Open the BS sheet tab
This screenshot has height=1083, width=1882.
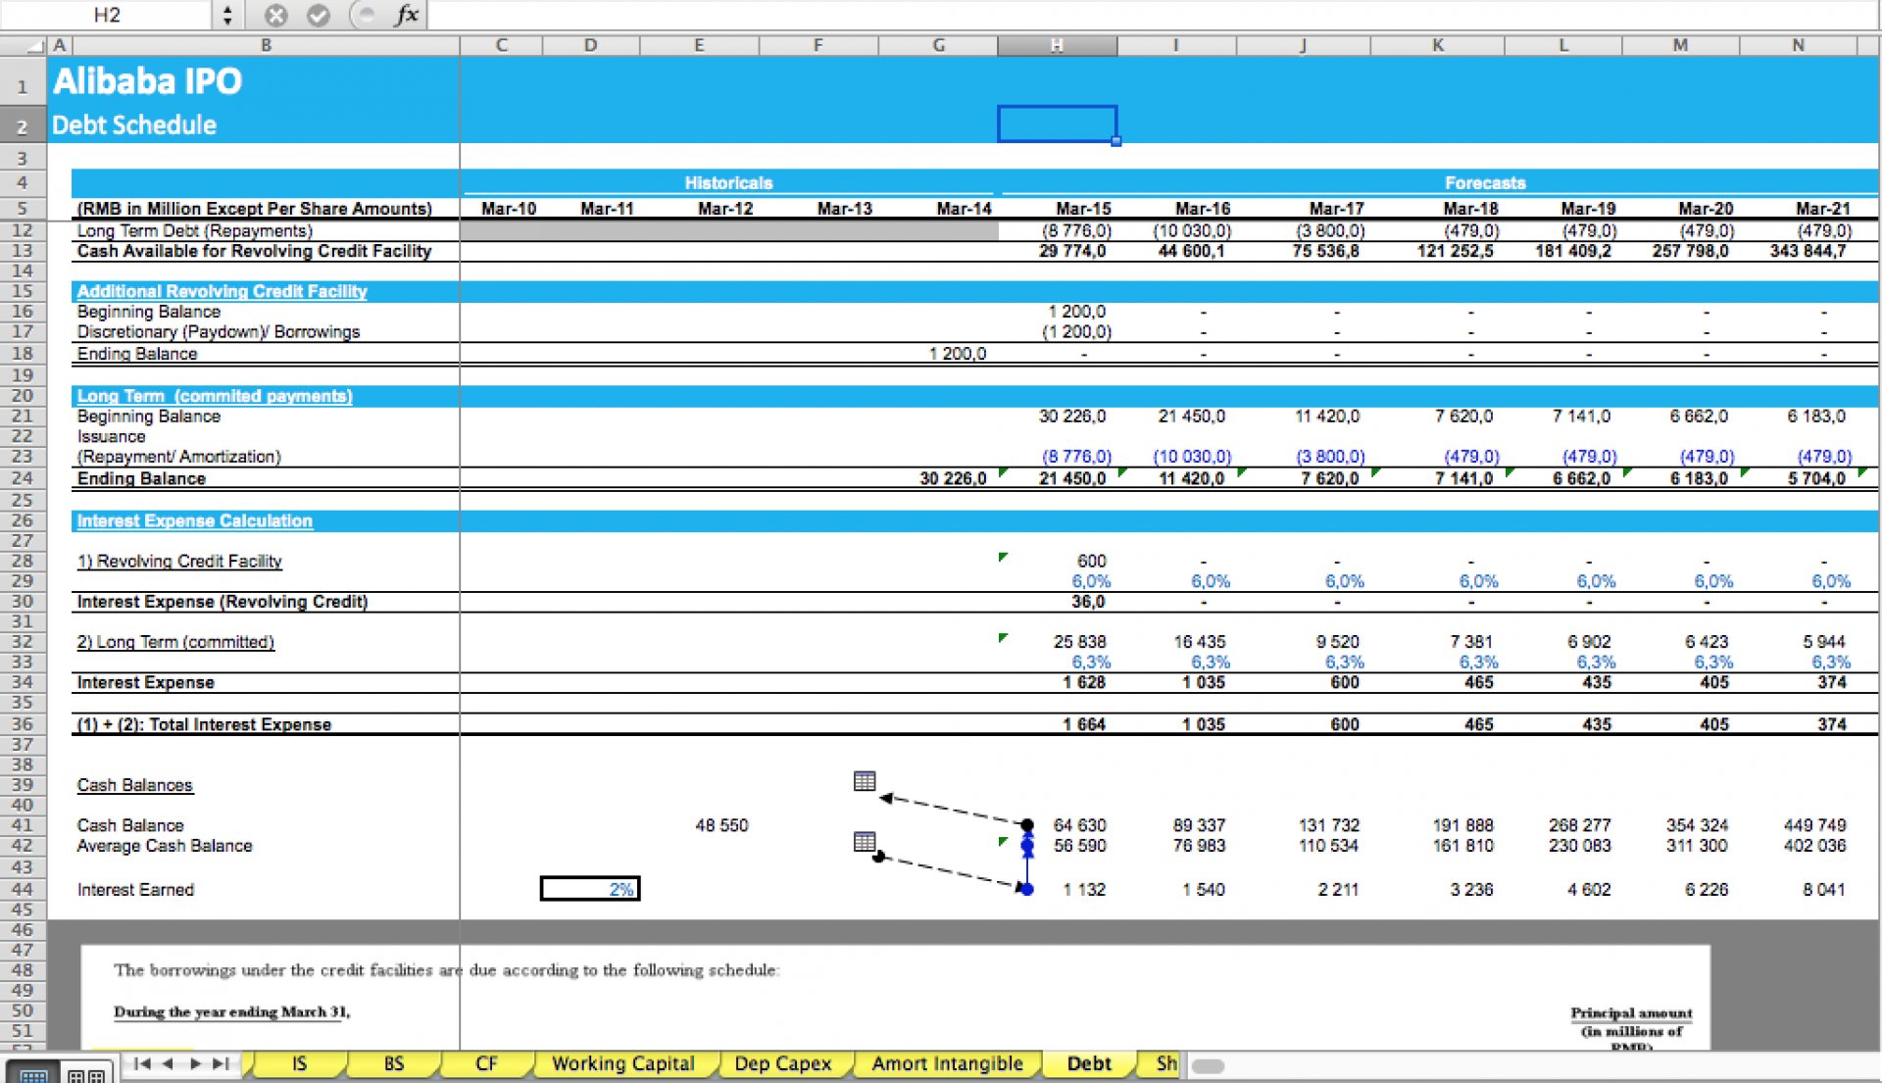(394, 1063)
